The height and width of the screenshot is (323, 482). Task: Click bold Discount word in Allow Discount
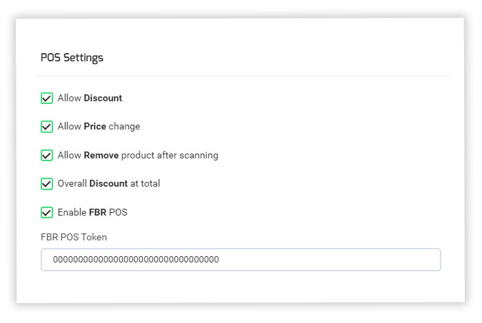coord(103,98)
